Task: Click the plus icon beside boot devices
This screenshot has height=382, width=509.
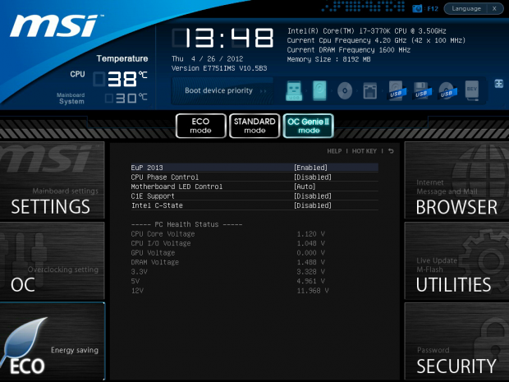Action: click(498, 84)
